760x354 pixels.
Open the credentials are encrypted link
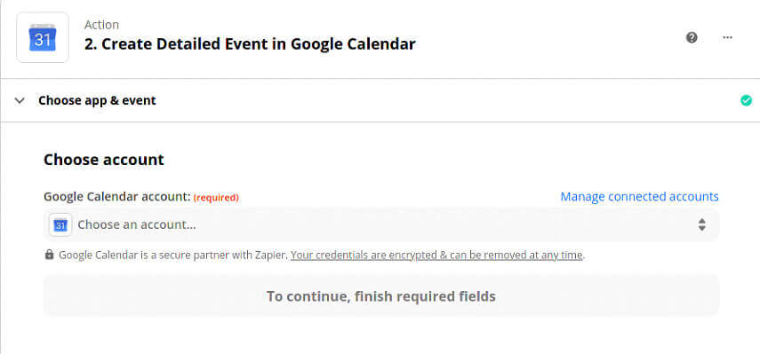coord(436,255)
